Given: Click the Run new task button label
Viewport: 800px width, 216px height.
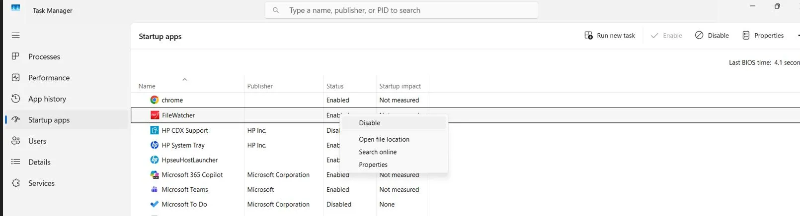Looking at the screenshot, I should pos(616,36).
